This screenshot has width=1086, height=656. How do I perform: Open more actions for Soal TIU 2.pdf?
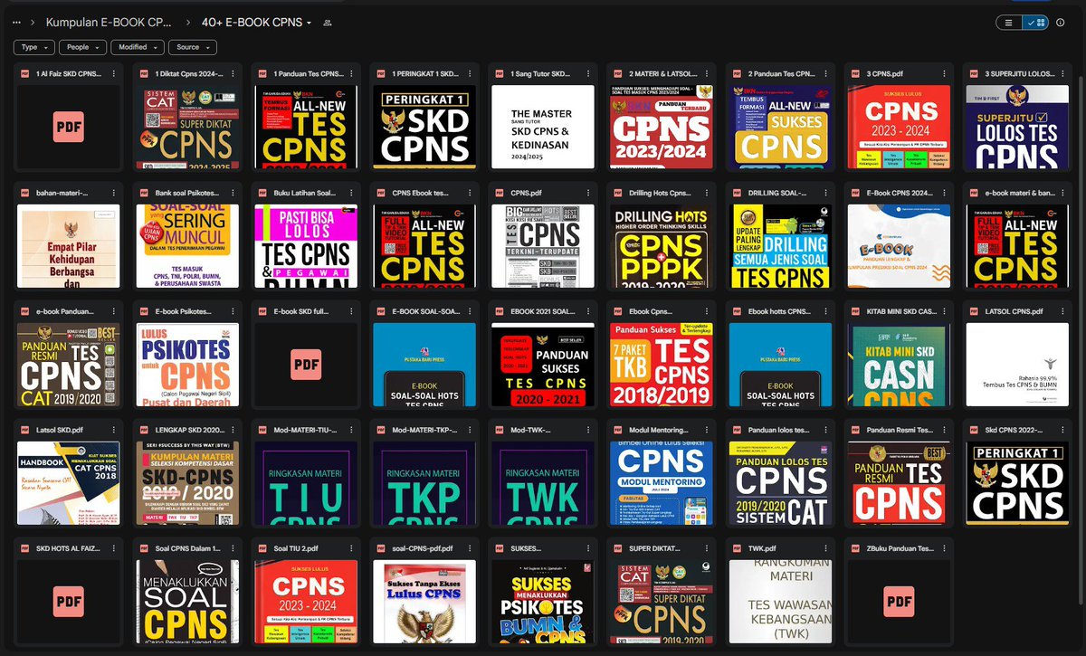coord(350,548)
